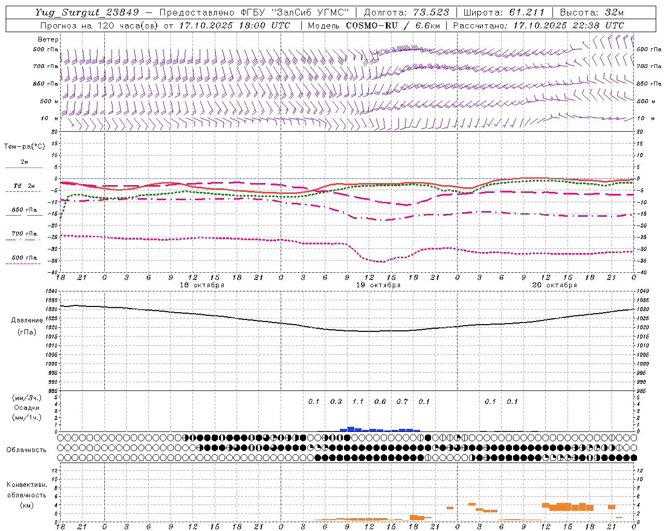This screenshot has width=664, height=531.
Task: Select the 'ЗапСиб УГМС' provider text
Action: click(310, 12)
